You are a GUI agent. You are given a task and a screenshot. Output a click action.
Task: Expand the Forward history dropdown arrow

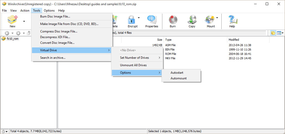coord(24,33)
